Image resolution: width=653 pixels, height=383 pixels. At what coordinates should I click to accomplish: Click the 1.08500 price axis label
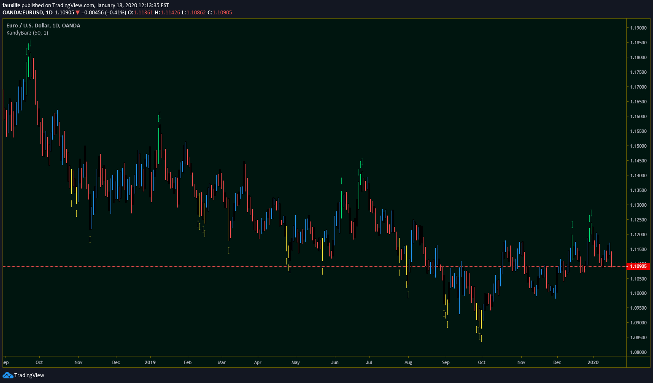click(x=638, y=337)
